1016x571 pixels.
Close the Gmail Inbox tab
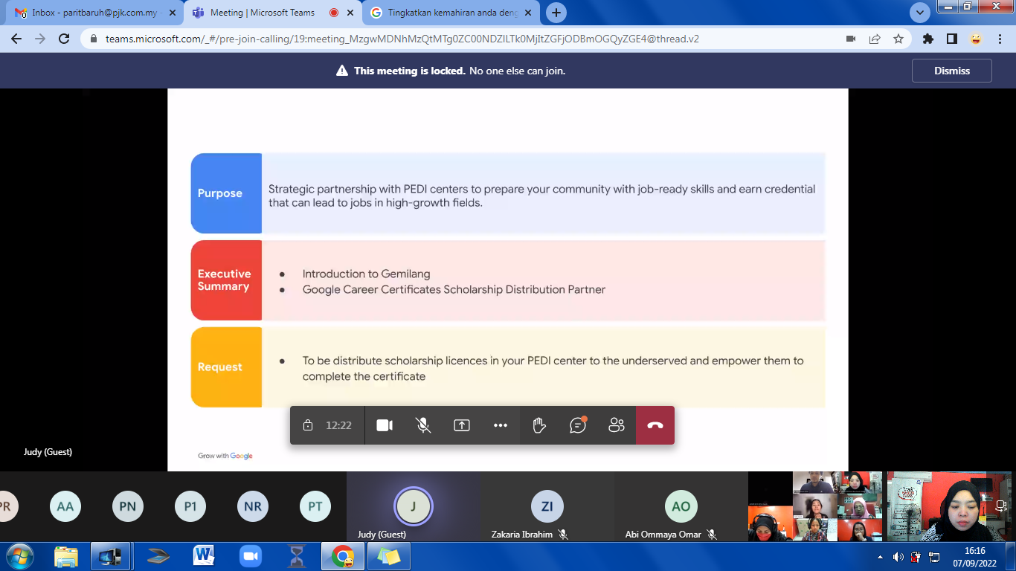172,13
